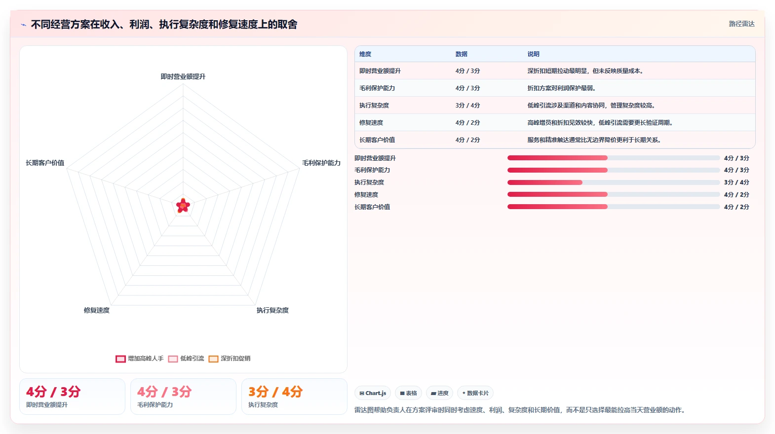Click the 执行复杂度 progress bar
Viewport: 775px width, 434px height.
tap(614, 182)
